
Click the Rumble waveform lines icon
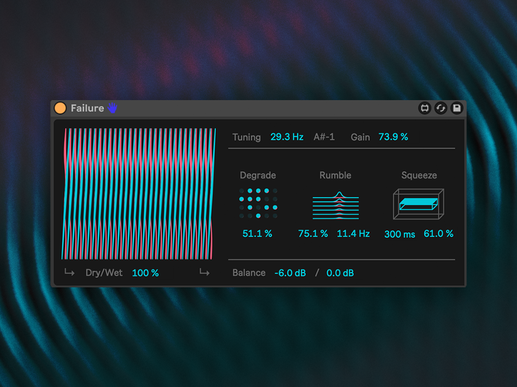coord(335,206)
